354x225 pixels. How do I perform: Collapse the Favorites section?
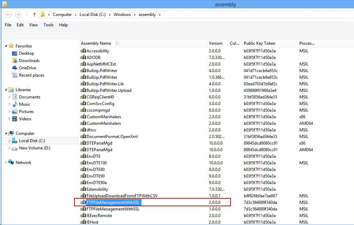6,46
